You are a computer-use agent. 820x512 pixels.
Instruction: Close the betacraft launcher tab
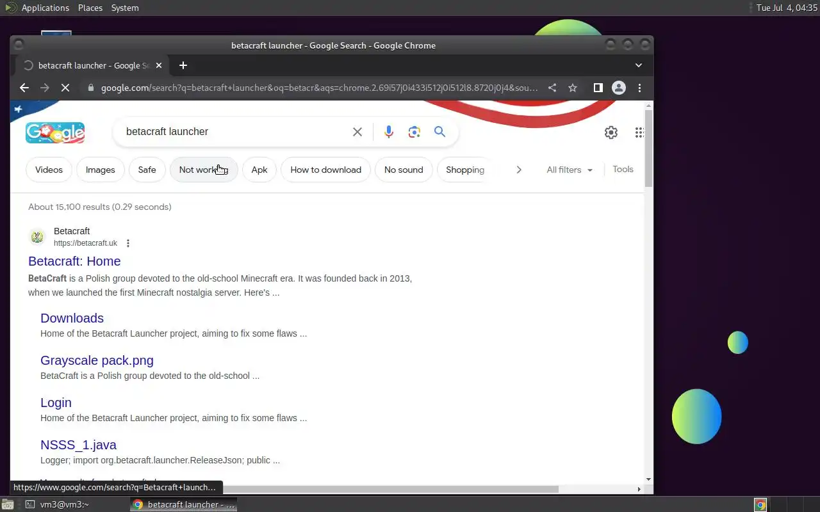(x=159, y=65)
